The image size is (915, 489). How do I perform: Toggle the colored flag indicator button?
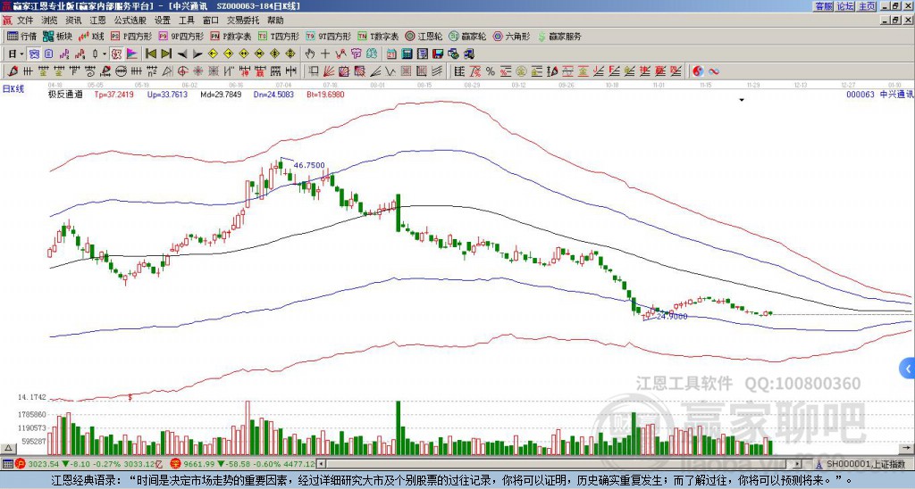coord(132,54)
